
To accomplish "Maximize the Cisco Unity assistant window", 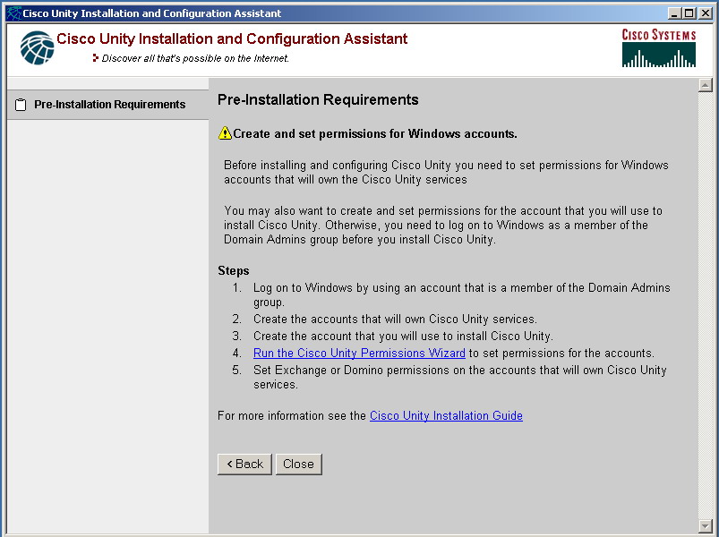I will tap(689, 13).
